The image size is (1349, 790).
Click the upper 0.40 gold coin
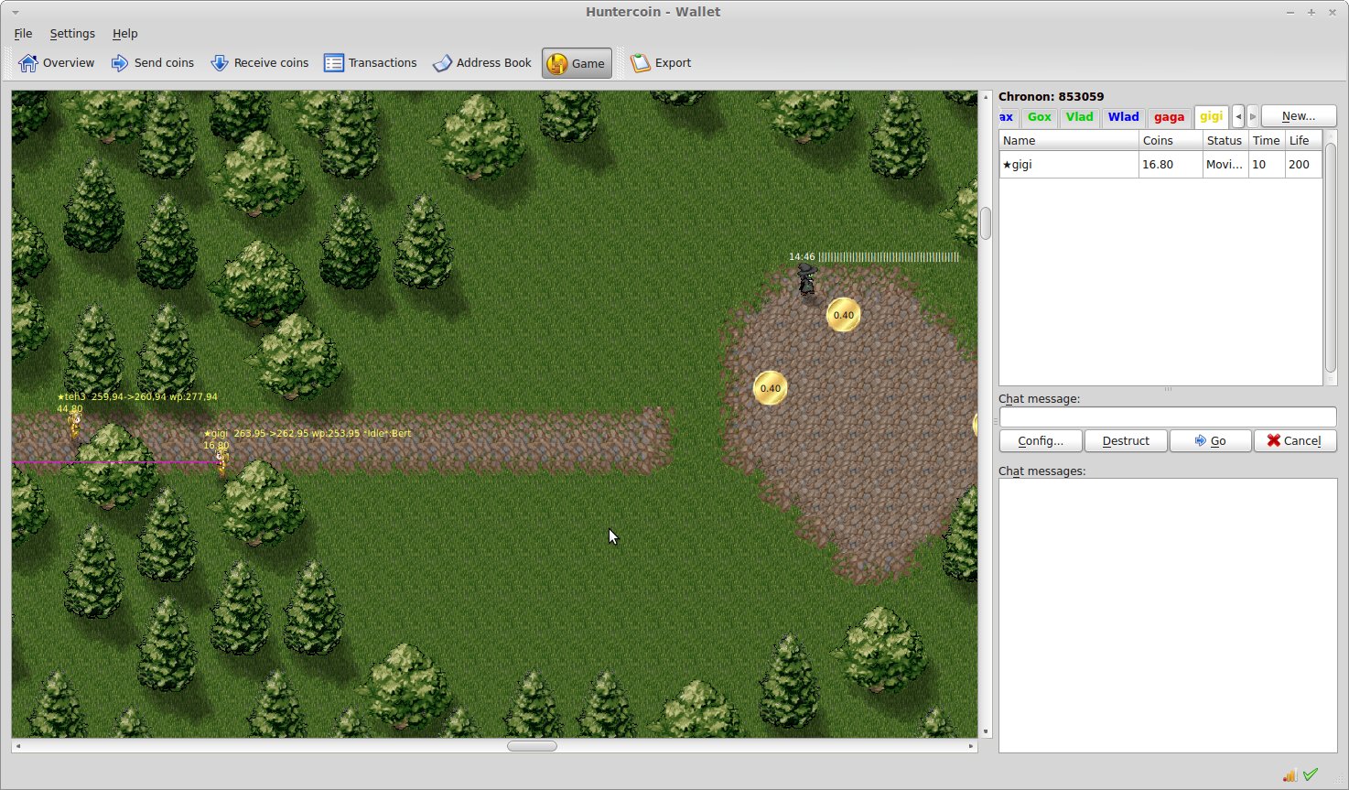(843, 315)
